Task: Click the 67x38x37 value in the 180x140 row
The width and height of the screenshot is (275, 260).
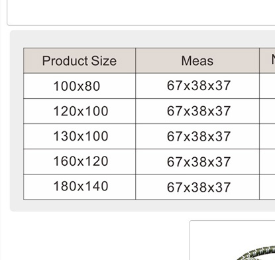Action: [x=199, y=187]
